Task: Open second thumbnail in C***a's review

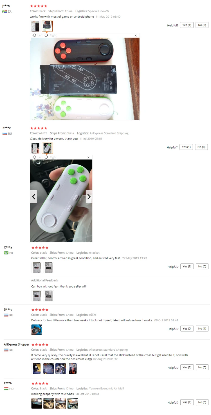Action: (x=49, y=268)
